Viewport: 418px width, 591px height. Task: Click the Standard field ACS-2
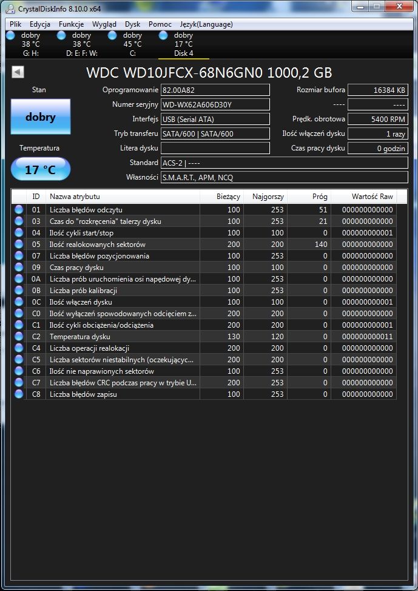285,163
